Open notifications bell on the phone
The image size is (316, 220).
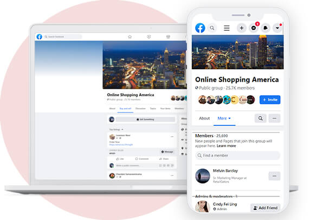pyautogui.click(x=266, y=28)
